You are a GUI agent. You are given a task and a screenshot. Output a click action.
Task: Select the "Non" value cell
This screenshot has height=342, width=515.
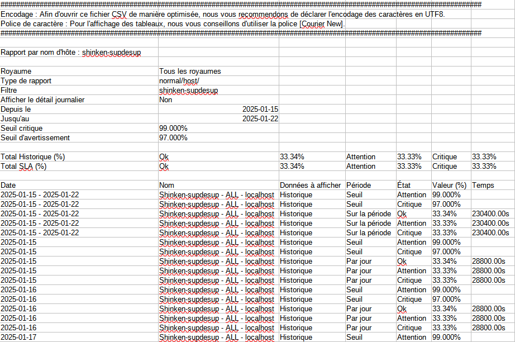pyautogui.click(x=166, y=100)
